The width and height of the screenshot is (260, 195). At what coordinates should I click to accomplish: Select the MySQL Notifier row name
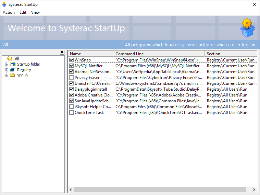tap(88, 66)
